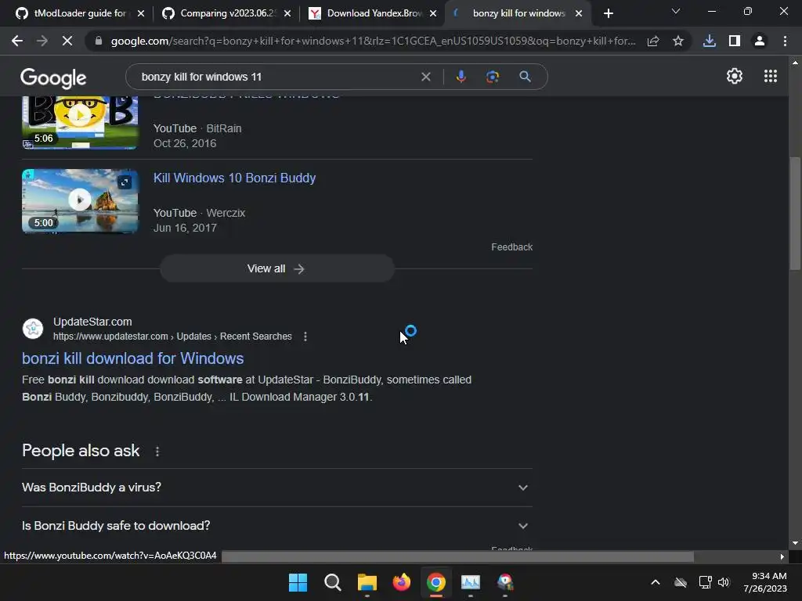Image resolution: width=802 pixels, height=601 pixels.
Task: Play the Werczix video thumbnail
Action: pos(80,201)
